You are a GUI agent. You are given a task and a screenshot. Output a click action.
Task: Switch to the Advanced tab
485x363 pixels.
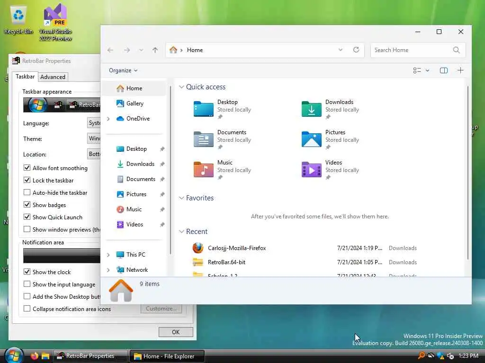coord(53,77)
